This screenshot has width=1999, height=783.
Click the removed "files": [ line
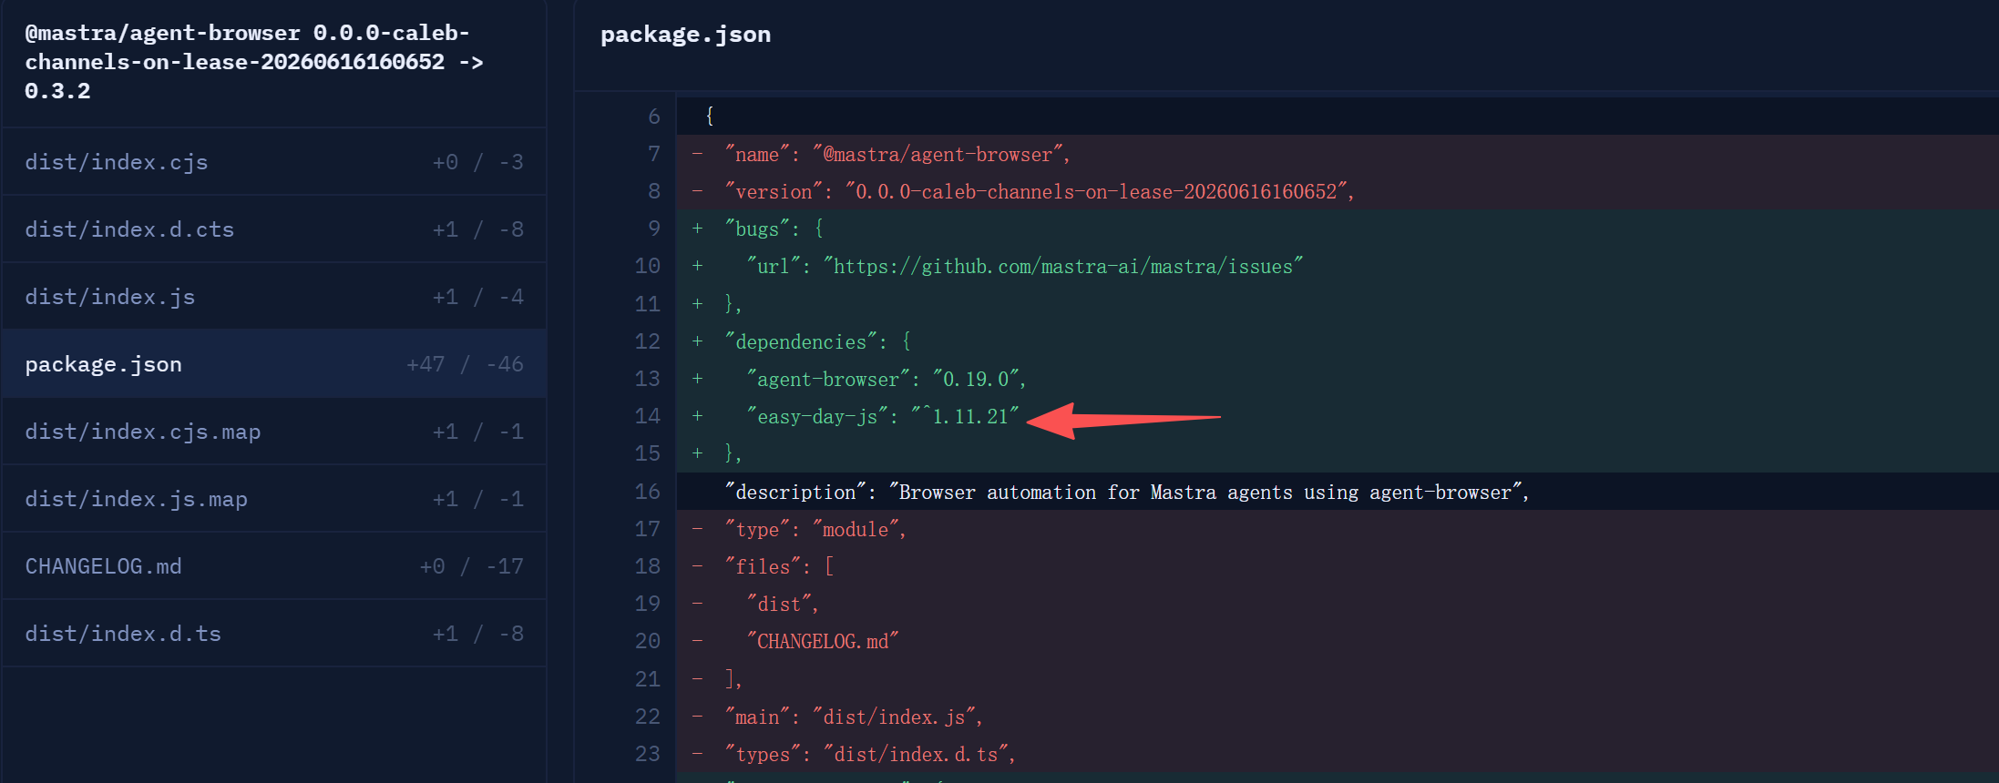pyautogui.click(x=1338, y=566)
